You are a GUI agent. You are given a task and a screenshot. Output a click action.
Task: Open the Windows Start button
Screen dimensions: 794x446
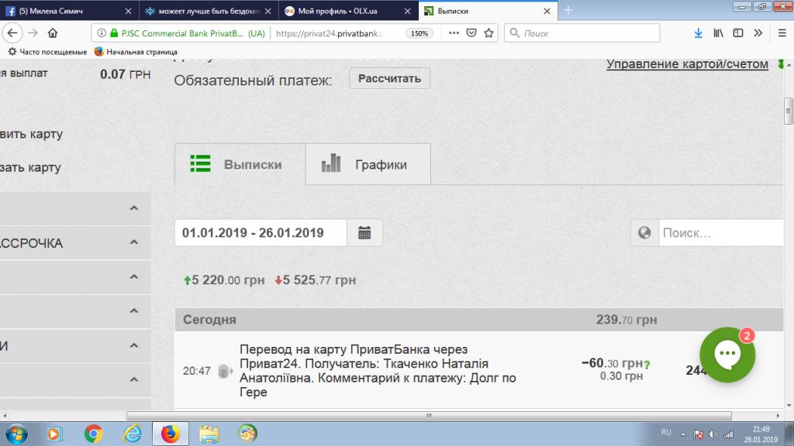16,434
